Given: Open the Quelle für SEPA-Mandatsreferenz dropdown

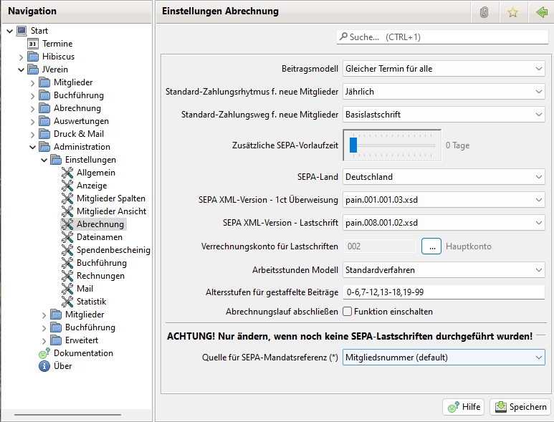Looking at the screenshot, I should pyautogui.click(x=444, y=358).
